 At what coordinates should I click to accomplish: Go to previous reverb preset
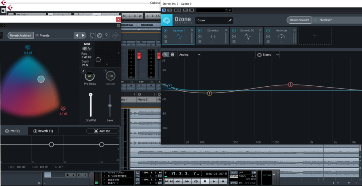tap(77, 35)
